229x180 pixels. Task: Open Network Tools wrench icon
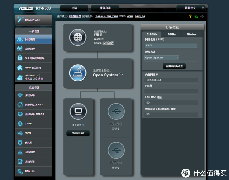pyautogui.click(x=20, y=171)
